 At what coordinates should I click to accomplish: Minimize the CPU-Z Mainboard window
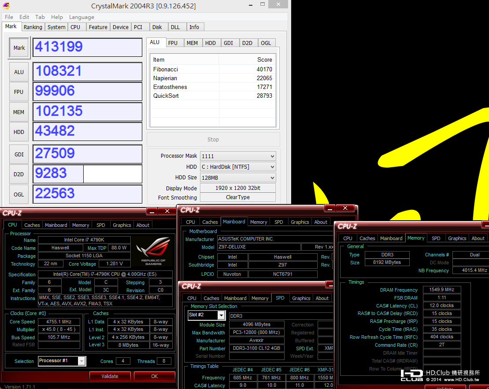tap(330, 208)
